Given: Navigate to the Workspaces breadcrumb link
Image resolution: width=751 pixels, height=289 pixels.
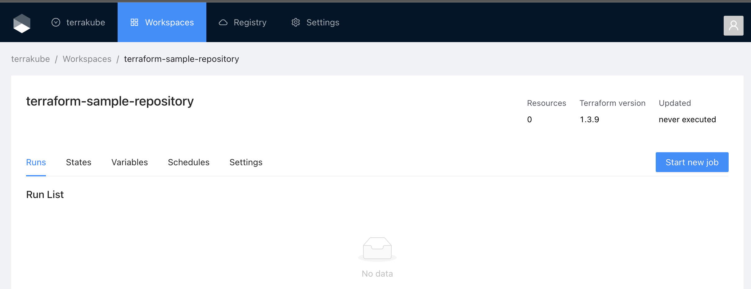Looking at the screenshot, I should [87, 59].
